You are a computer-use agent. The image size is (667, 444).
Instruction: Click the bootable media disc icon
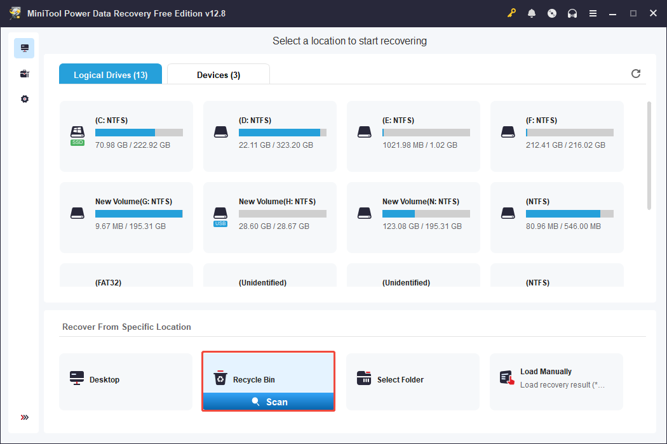[552, 13]
